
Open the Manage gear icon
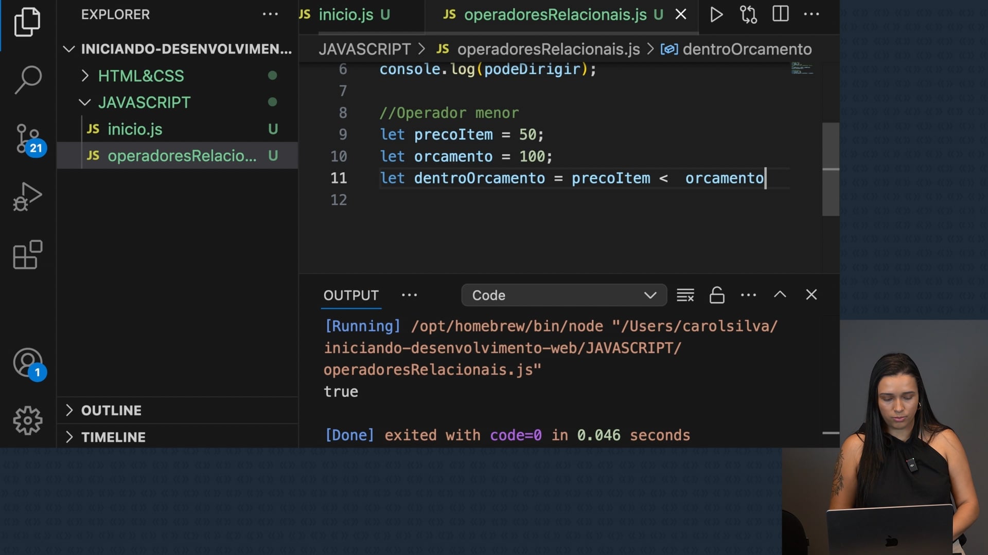pos(28,420)
